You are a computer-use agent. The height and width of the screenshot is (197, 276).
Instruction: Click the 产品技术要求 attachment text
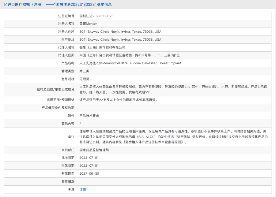click(89, 116)
